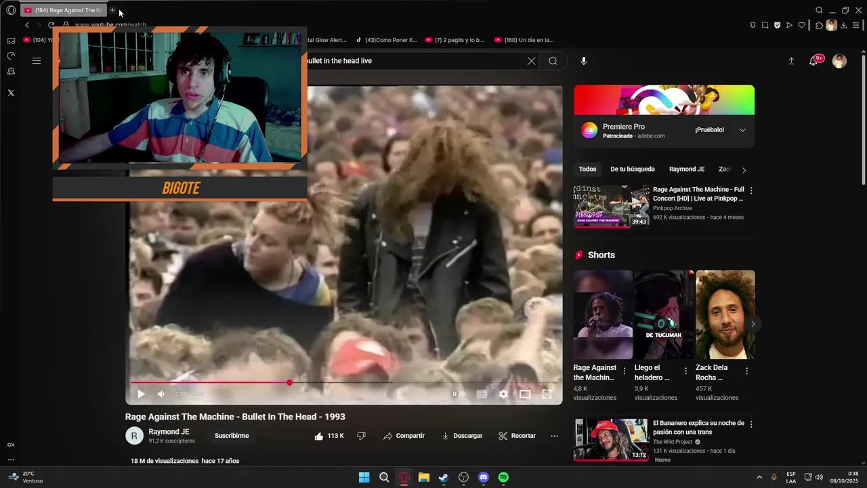Clear the YouTube search box text
The height and width of the screenshot is (488, 867).
click(x=531, y=61)
